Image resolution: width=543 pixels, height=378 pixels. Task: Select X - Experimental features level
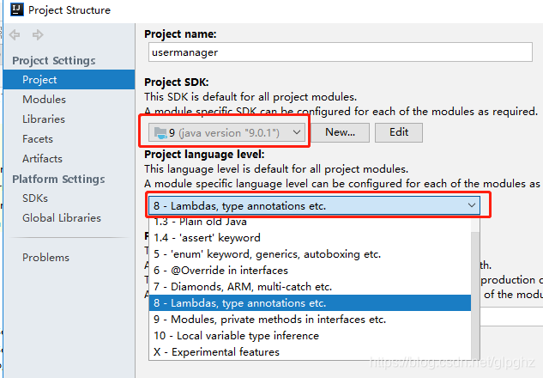[310, 351]
